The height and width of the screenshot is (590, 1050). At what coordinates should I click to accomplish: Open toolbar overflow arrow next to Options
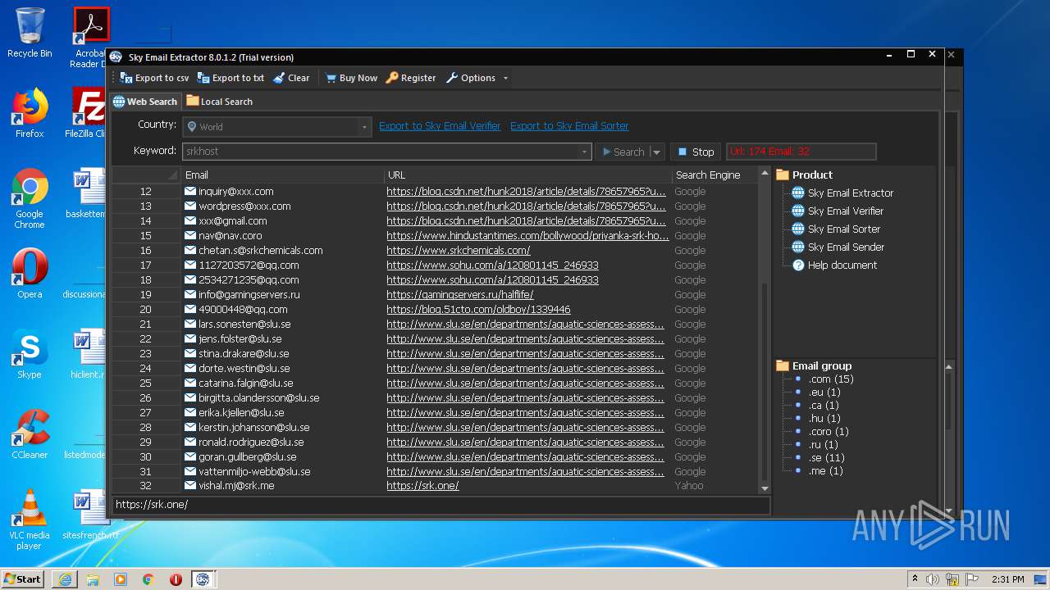click(x=505, y=79)
